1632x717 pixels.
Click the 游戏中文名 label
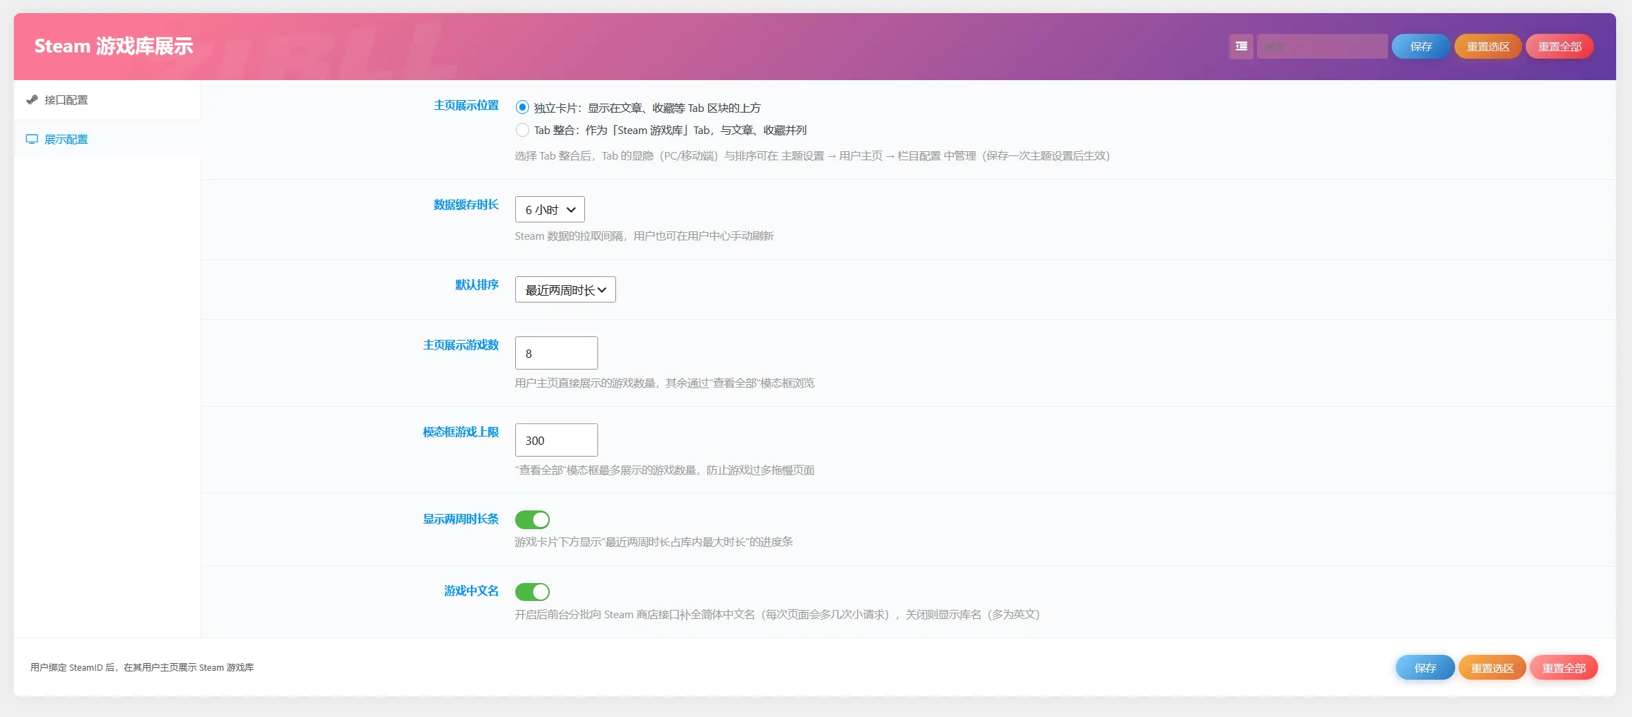tap(471, 591)
